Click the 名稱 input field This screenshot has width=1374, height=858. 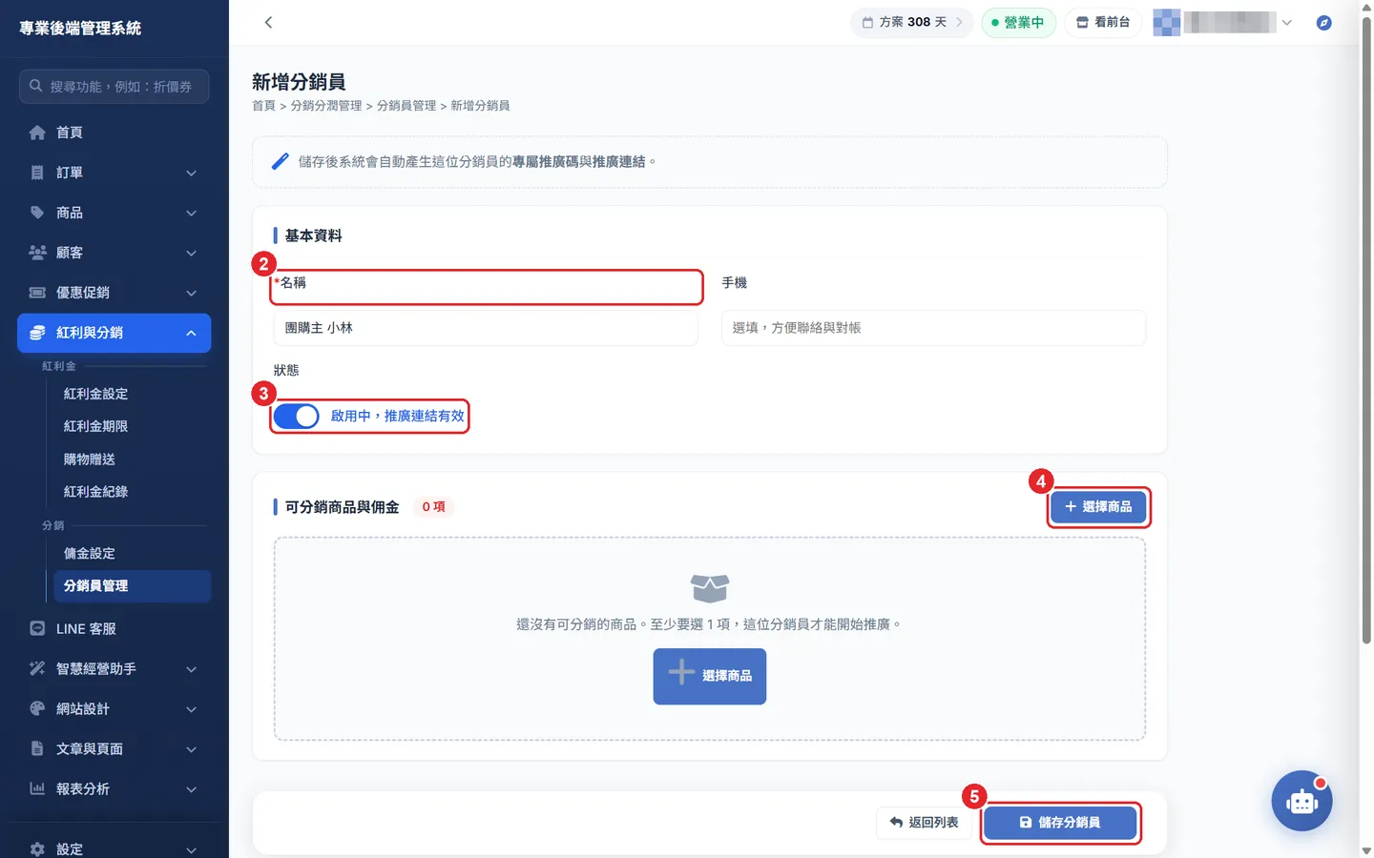[485, 328]
